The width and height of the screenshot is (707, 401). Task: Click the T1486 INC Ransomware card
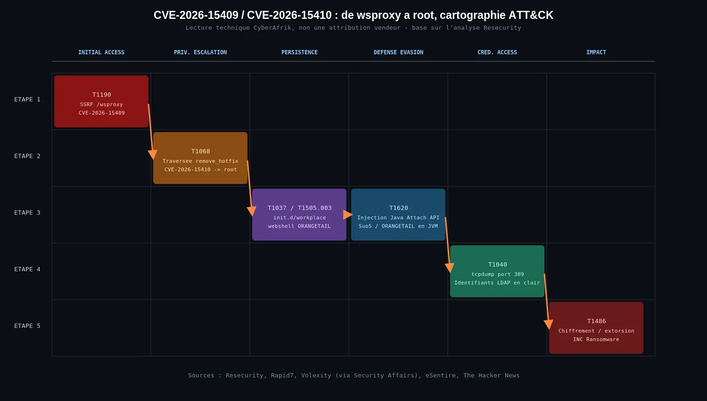(x=596, y=328)
